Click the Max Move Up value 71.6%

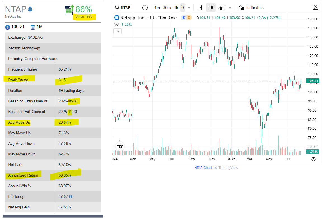[64, 133]
